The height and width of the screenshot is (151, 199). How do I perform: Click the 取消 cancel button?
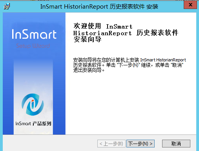176,144
